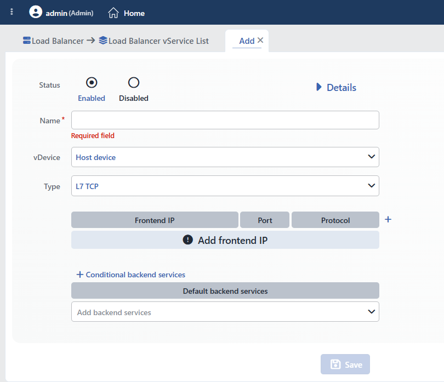The image size is (444, 382).
Task: Click the plus icon before Conditional backend services
Action: (x=80, y=275)
